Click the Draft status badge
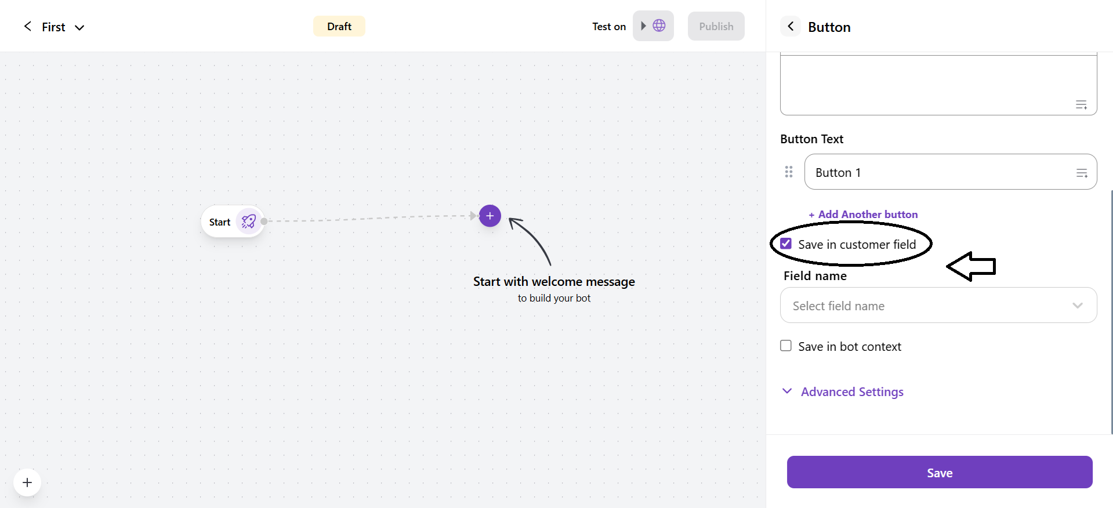The height and width of the screenshot is (508, 1113). click(339, 26)
